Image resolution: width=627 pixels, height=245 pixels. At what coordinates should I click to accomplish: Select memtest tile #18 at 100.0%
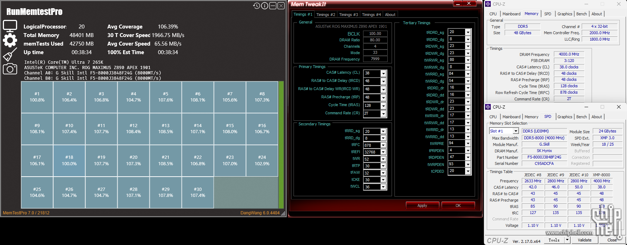69,161
